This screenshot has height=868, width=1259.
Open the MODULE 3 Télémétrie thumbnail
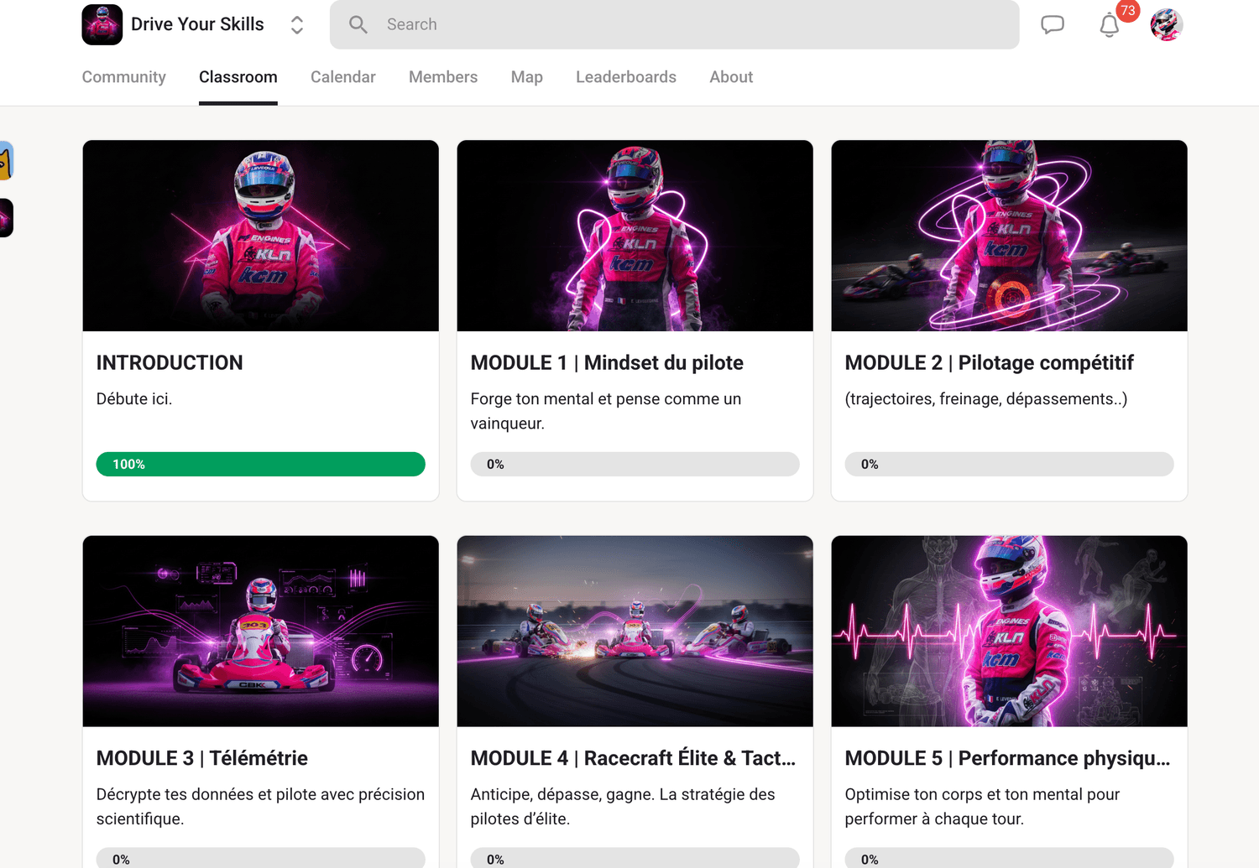(x=261, y=632)
